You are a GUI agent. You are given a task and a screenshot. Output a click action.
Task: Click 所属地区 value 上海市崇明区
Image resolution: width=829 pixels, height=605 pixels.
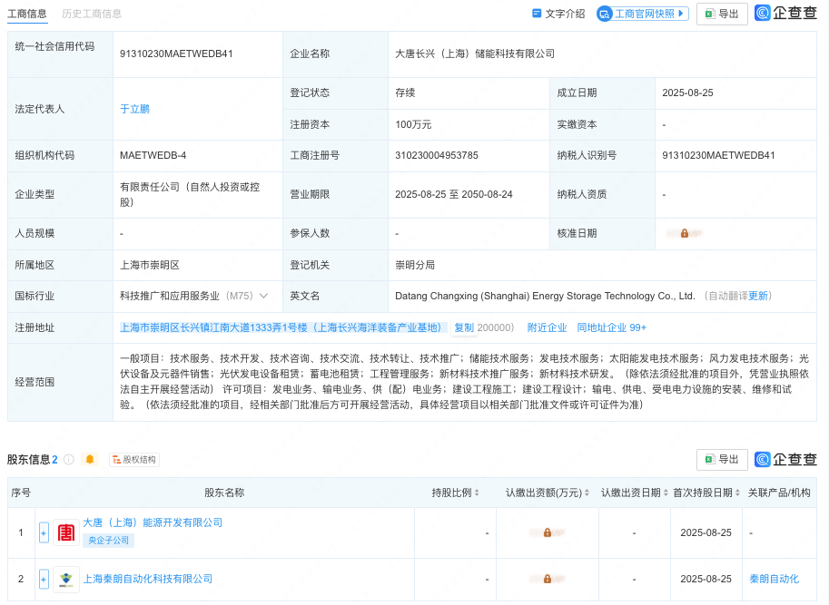(x=150, y=265)
